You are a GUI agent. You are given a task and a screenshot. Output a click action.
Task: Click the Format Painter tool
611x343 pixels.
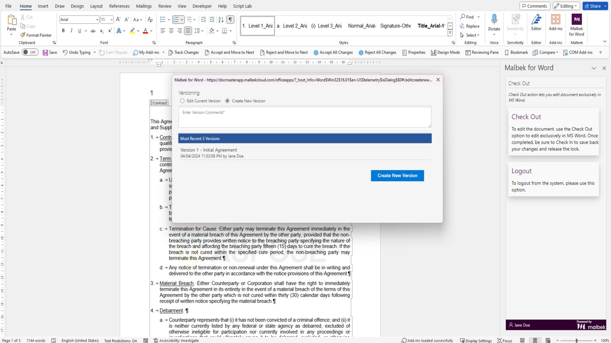click(36, 35)
